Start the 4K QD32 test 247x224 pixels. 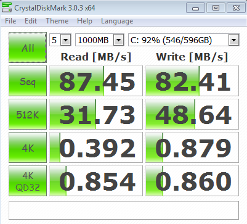coord(28,181)
